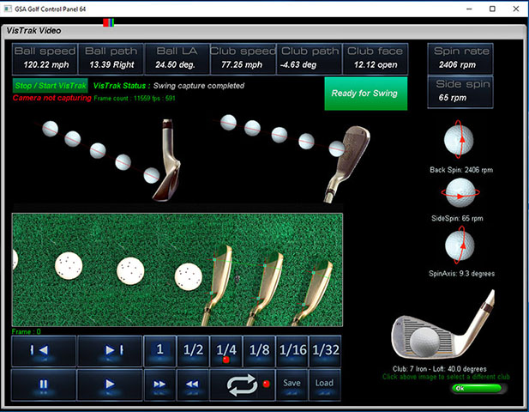529x412 pixels.
Task: Pause the swing video playback
Action: pos(44,385)
